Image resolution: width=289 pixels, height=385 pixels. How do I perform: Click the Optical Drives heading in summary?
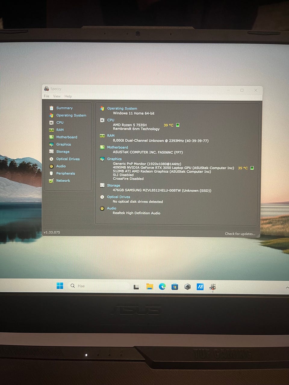point(119,197)
